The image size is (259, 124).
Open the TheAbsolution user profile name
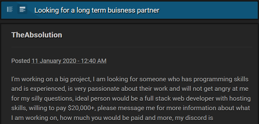coord(37,35)
